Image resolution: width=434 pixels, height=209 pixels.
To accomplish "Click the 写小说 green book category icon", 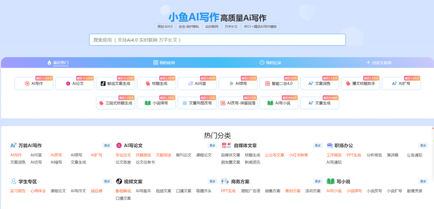I will (x=331, y=182).
